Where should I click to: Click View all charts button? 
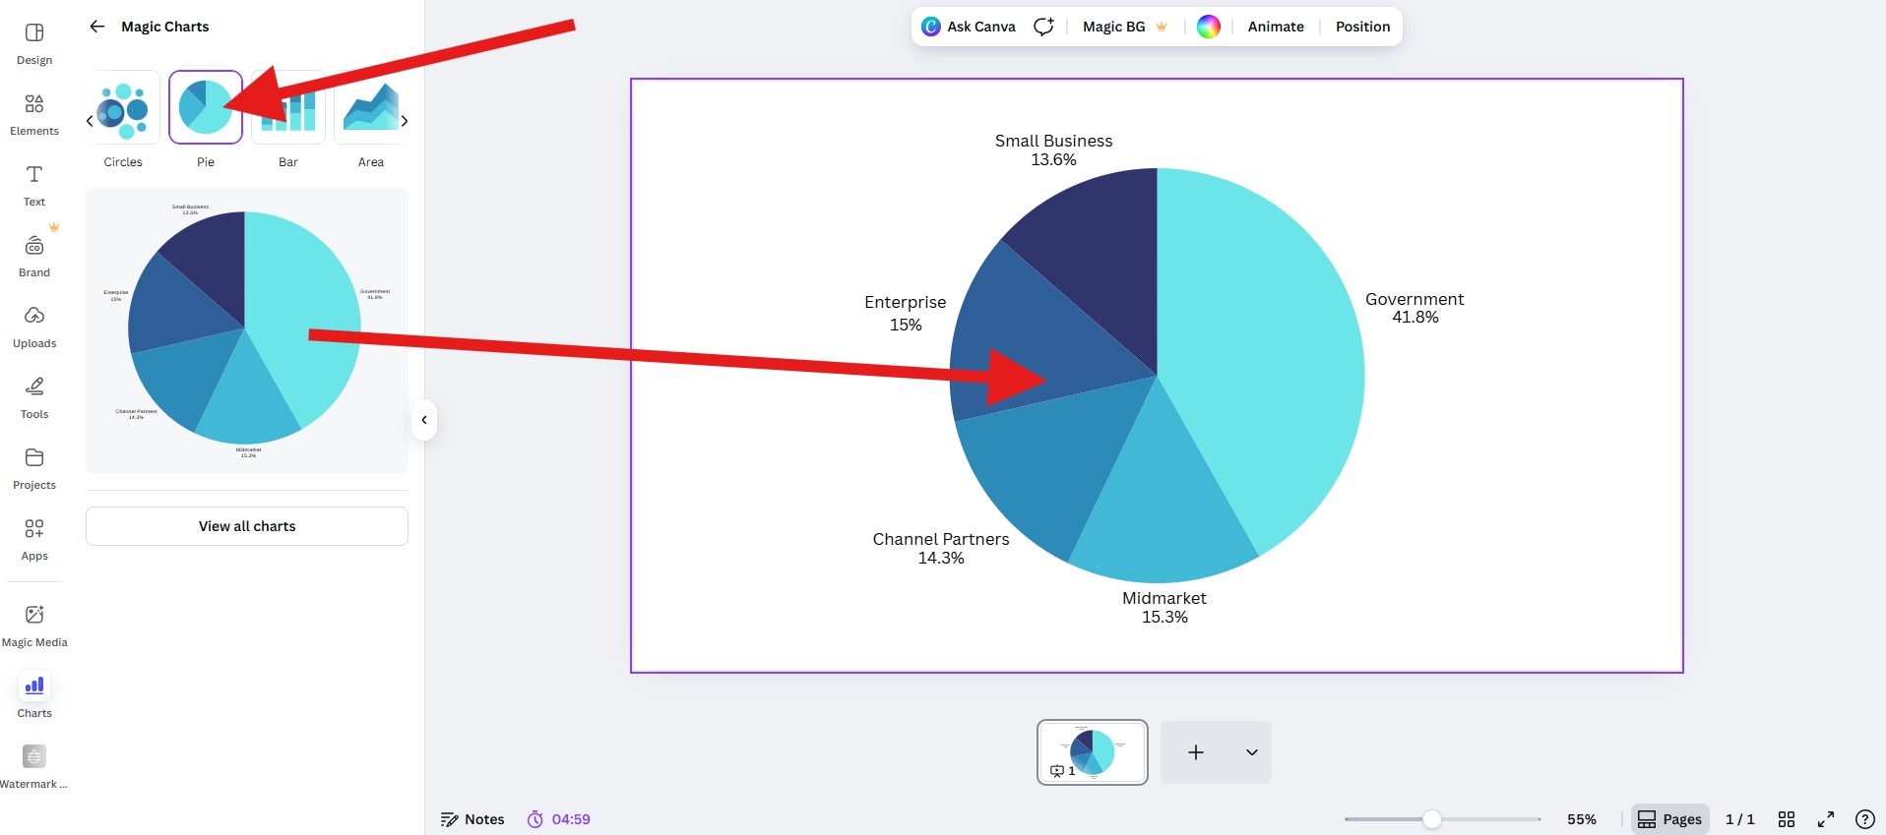click(247, 526)
